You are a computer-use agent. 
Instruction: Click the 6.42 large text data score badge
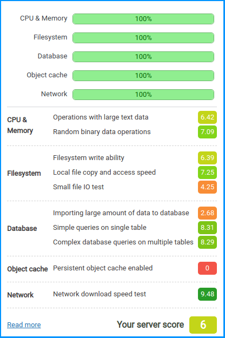[x=207, y=117]
